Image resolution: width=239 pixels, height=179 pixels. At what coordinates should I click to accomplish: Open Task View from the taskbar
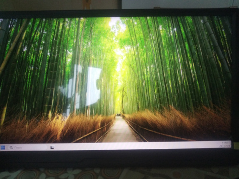[52, 148]
